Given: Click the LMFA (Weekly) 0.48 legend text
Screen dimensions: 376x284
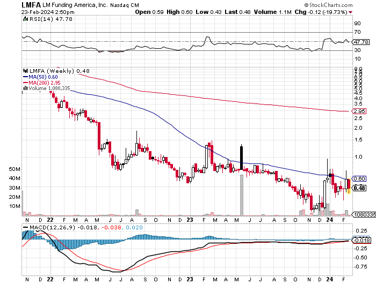Looking at the screenshot, I should (x=60, y=71).
